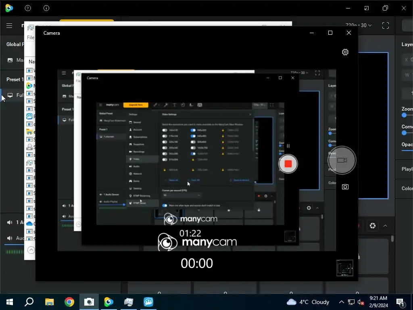This screenshot has width=413, height=310.
Task: Open Camera app settings gear
Action: [345, 52]
